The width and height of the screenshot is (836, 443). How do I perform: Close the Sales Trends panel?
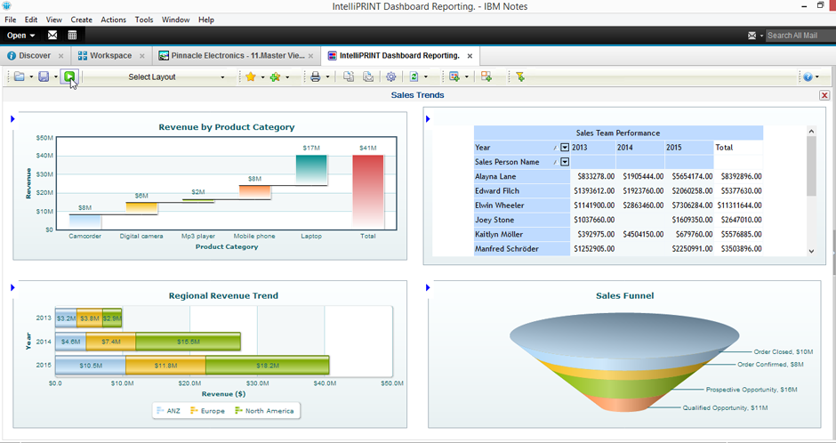[x=824, y=95]
